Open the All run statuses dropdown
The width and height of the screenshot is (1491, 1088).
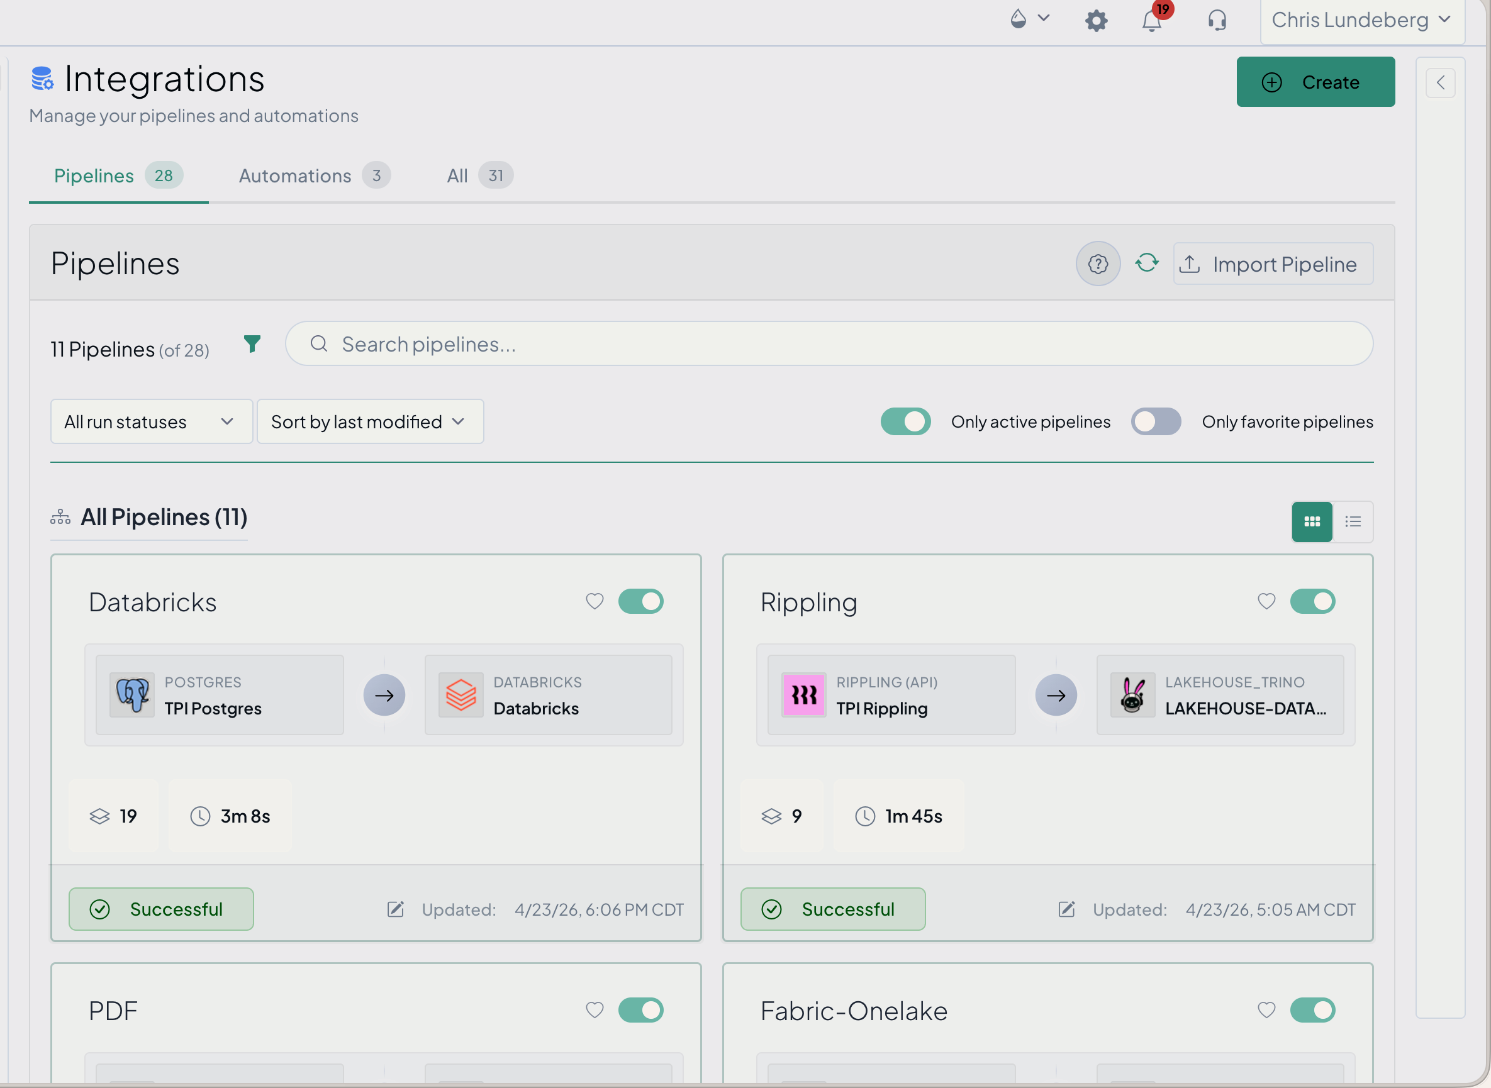[151, 421]
